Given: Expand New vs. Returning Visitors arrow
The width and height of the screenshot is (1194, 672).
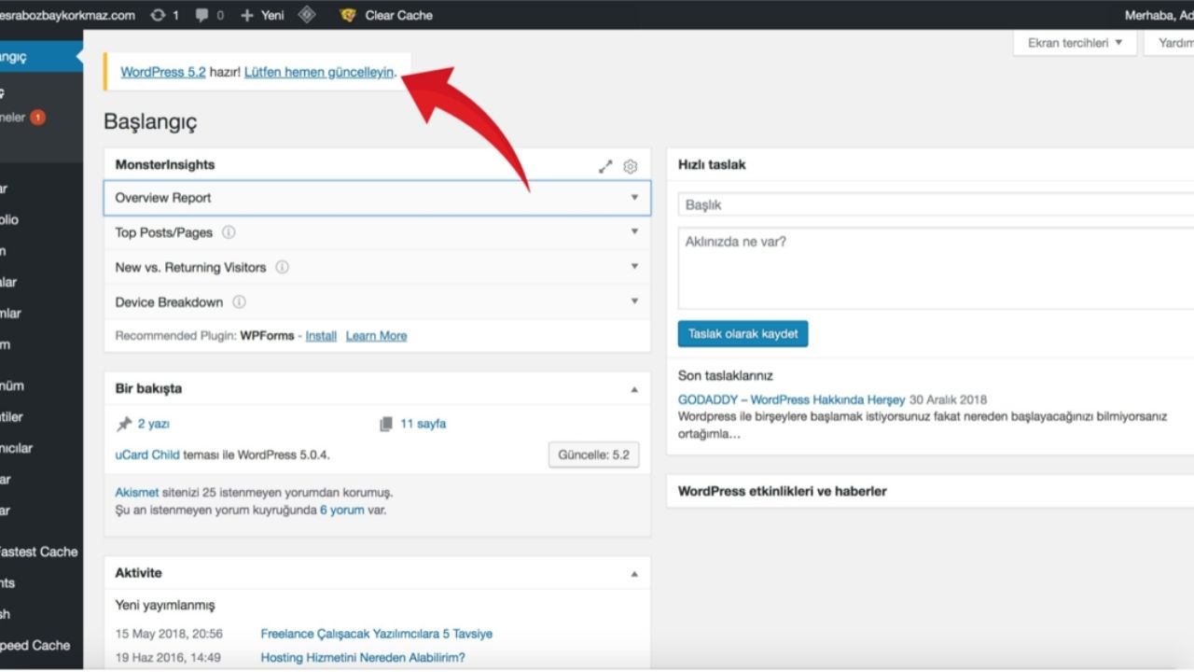Looking at the screenshot, I should tap(634, 266).
